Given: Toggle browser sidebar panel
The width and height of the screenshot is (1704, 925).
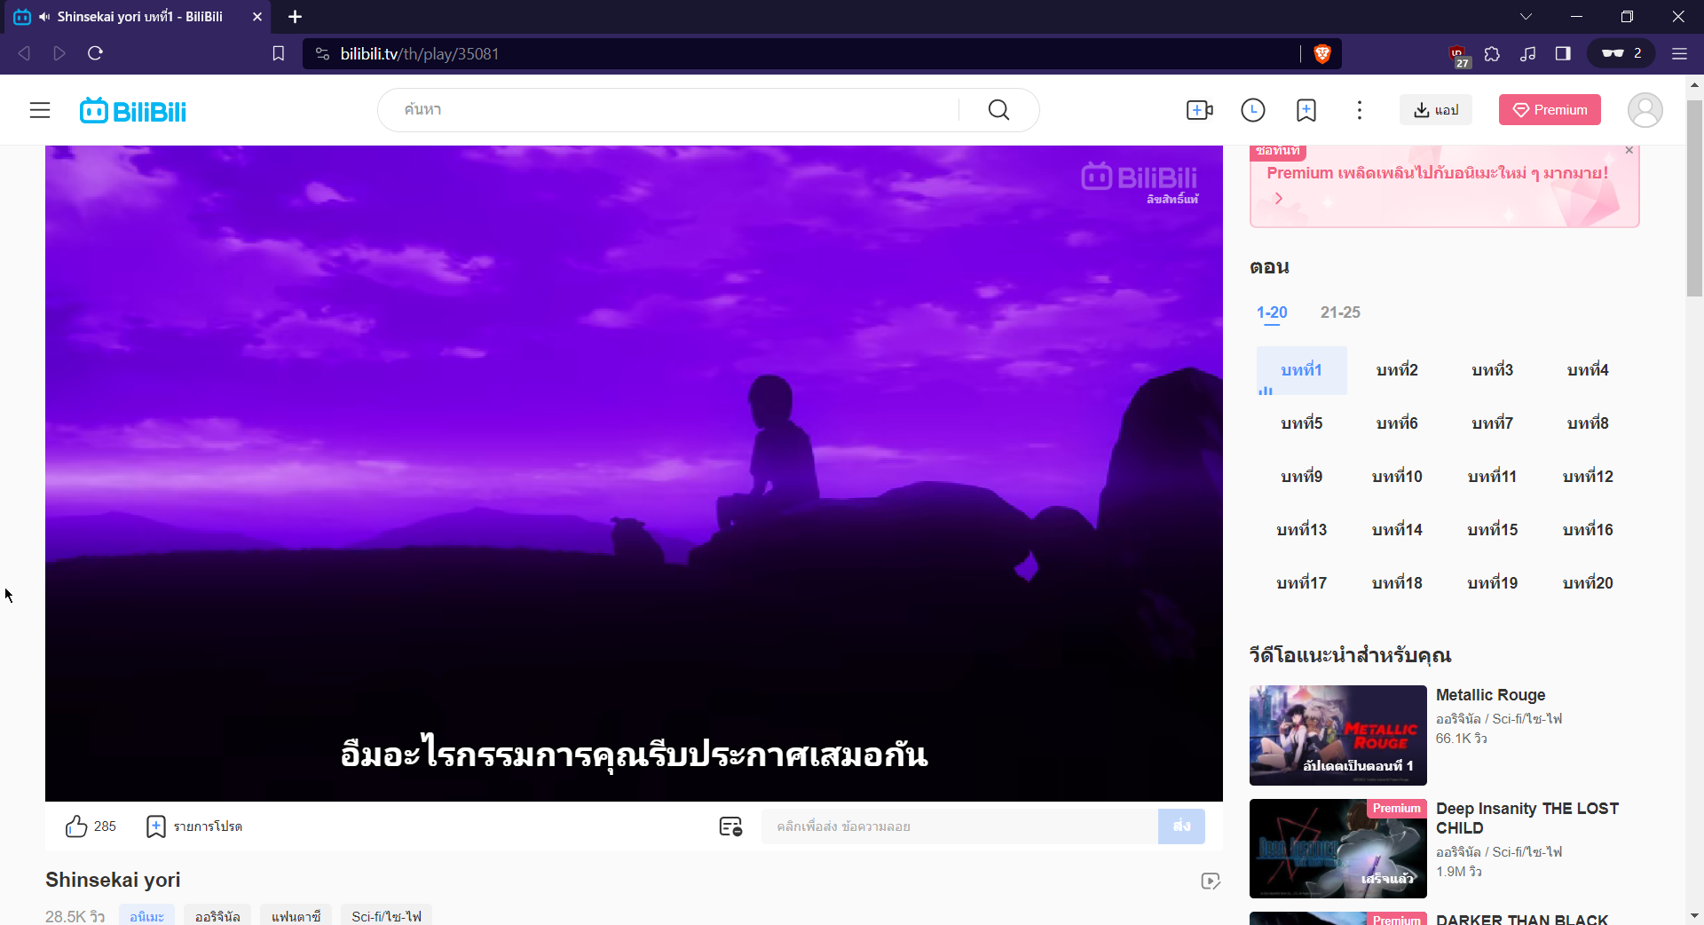Looking at the screenshot, I should click(x=1563, y=54).
